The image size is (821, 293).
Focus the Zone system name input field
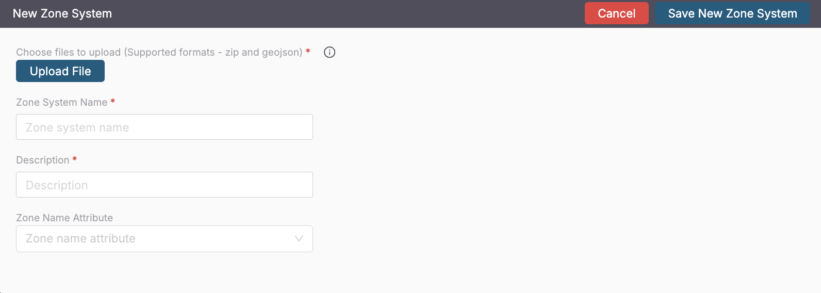click(x=164, y=127)
